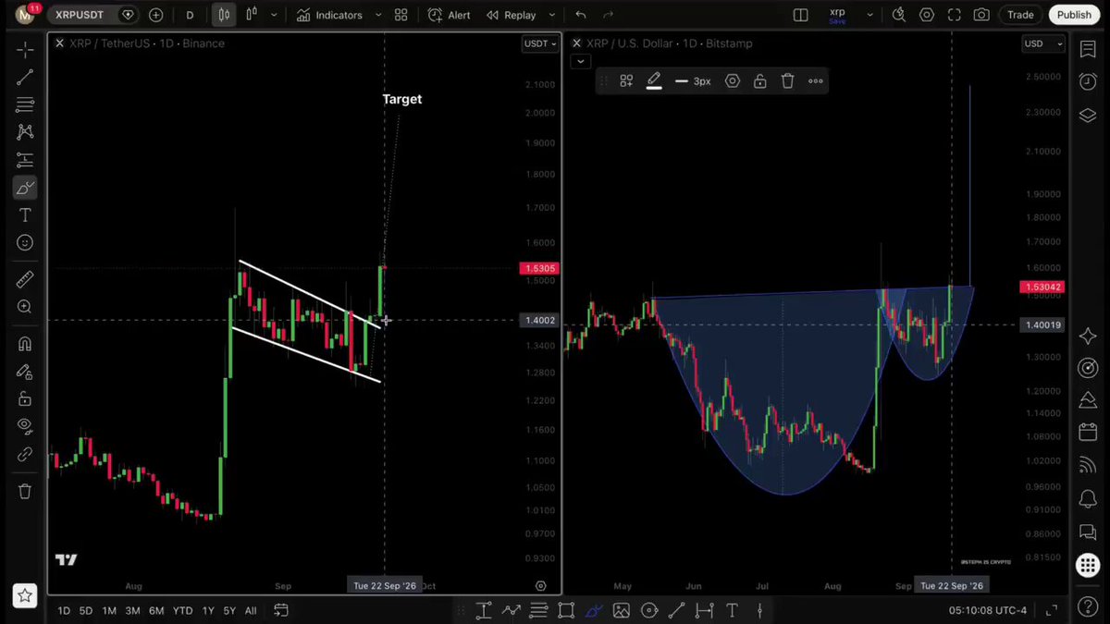Click the Trade button
1110x624 pixels.
click(x=1020, y=15)
